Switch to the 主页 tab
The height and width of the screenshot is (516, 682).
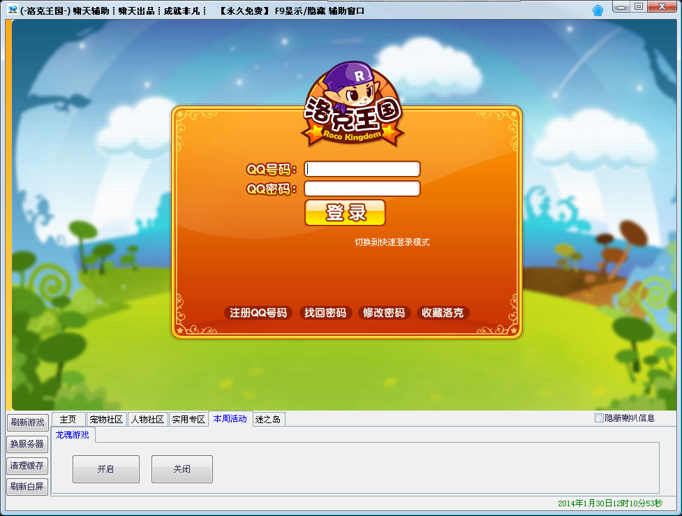68,420
